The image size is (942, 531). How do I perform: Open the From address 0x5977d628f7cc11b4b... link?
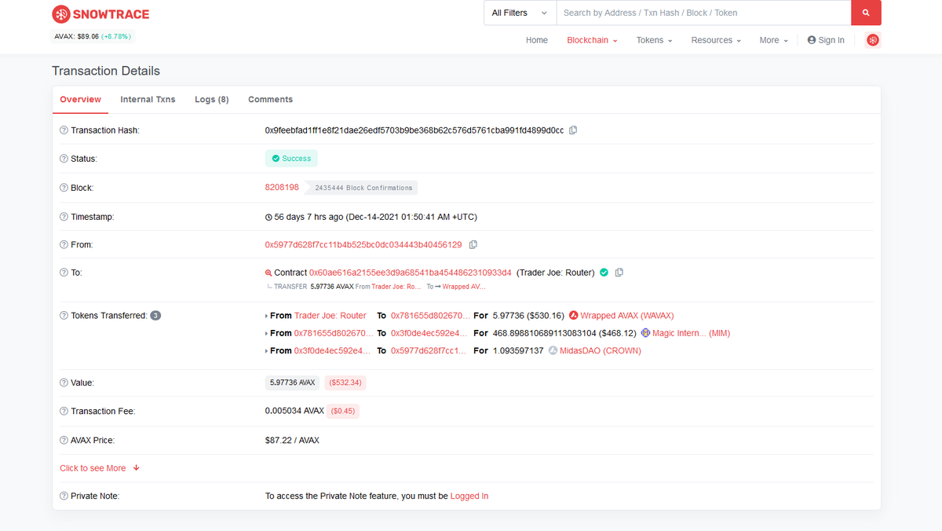click(x=363, y=245)
